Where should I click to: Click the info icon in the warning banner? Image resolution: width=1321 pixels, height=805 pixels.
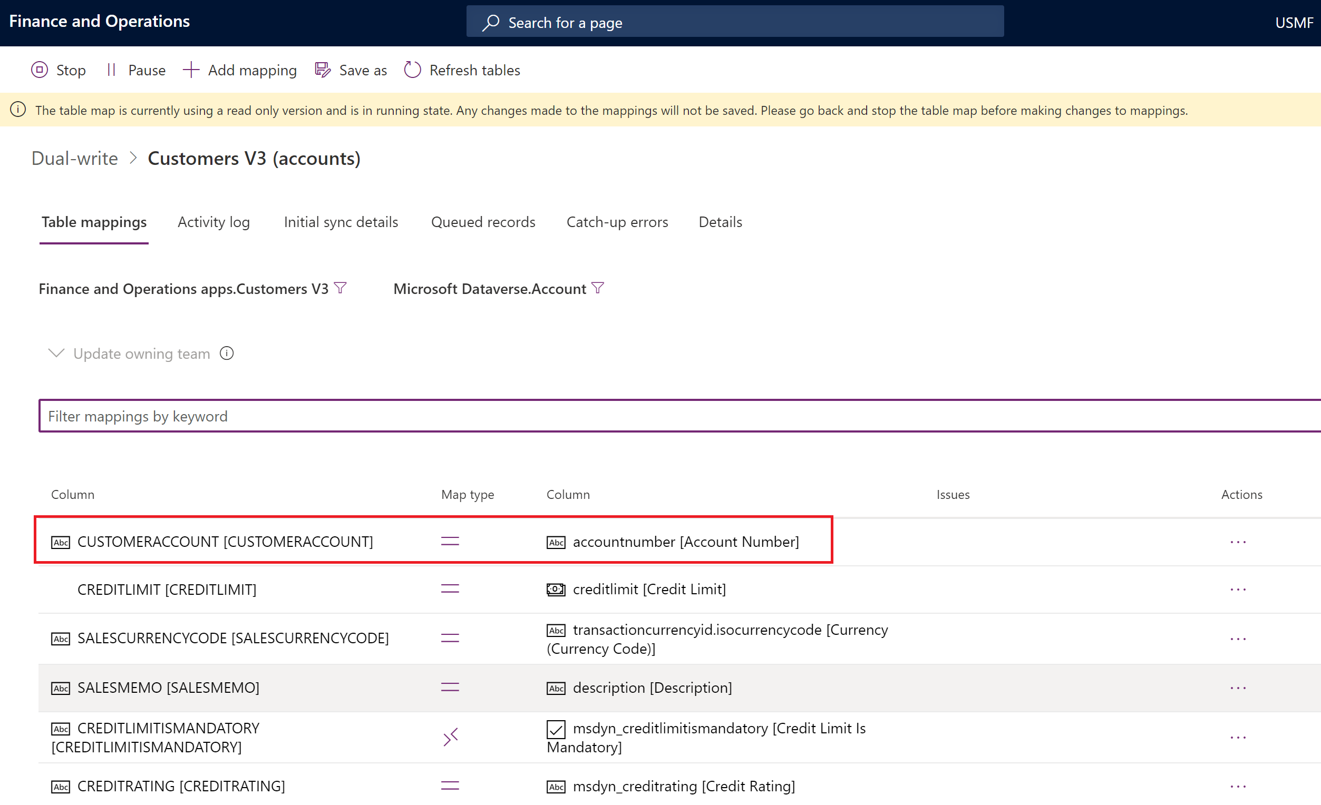(x=18, y=110)
